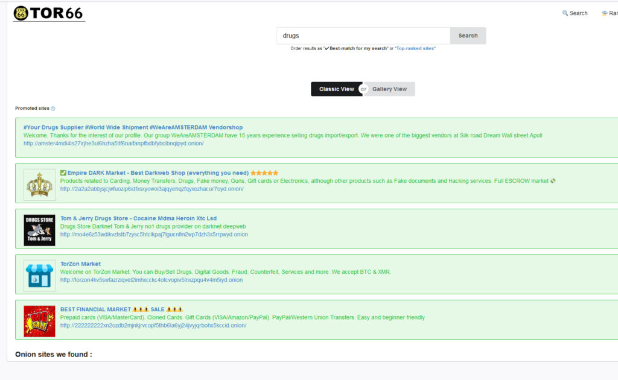This screenshot has height=380, width=618.
Task: Open the help icon next to Promoted sites
Action: click(53, 108)
